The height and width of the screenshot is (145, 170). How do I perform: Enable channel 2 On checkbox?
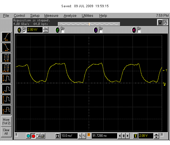click(x=62, y=31)
